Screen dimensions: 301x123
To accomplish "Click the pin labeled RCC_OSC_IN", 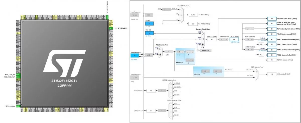I will tap(18, 74).
